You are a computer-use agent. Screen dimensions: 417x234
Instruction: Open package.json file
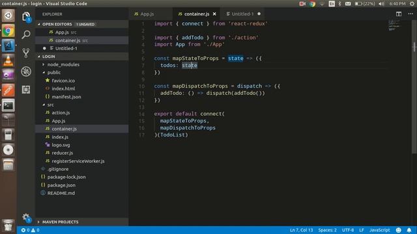point(82,185)
